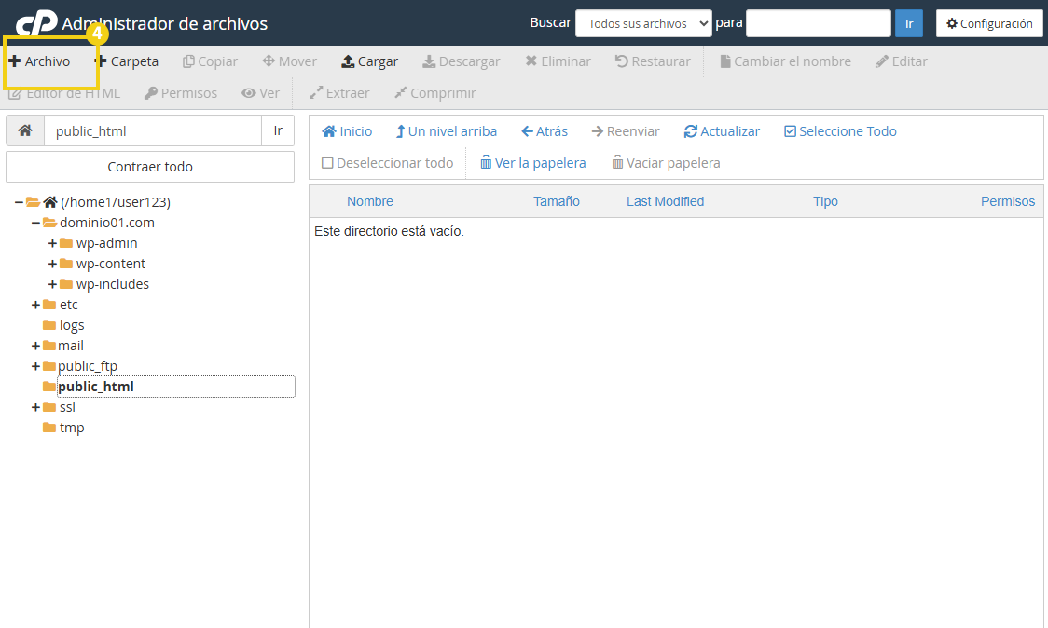Click the (/home1/user123) root label

(x=115, y=202)
